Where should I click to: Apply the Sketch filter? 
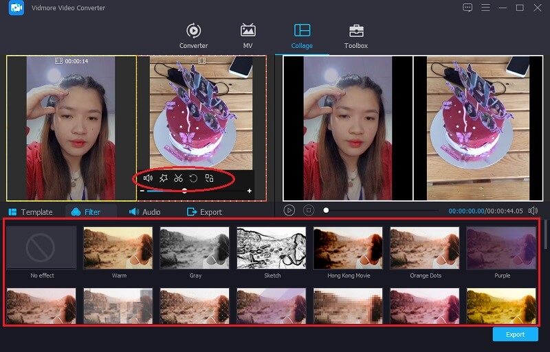(272, 248)
